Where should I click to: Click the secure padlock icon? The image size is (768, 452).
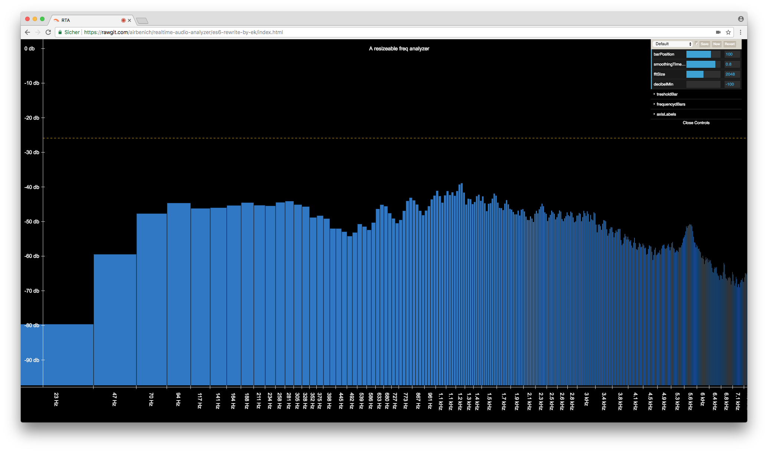click(x=60, y=32)
